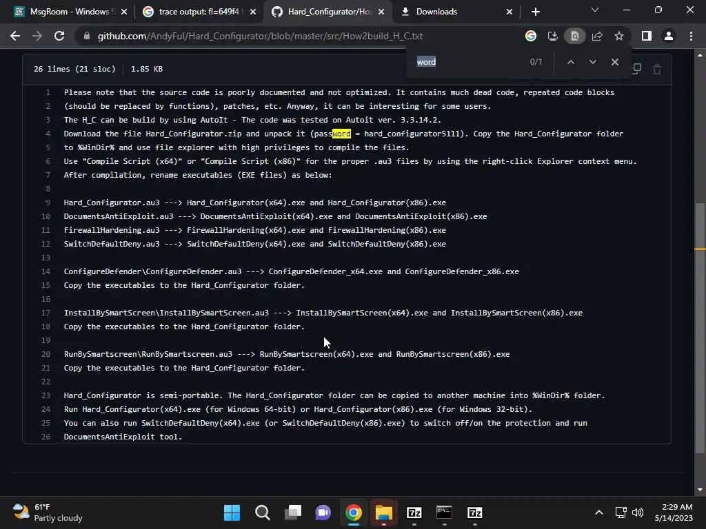Go back to the previous page

click(x=15, y=36)
